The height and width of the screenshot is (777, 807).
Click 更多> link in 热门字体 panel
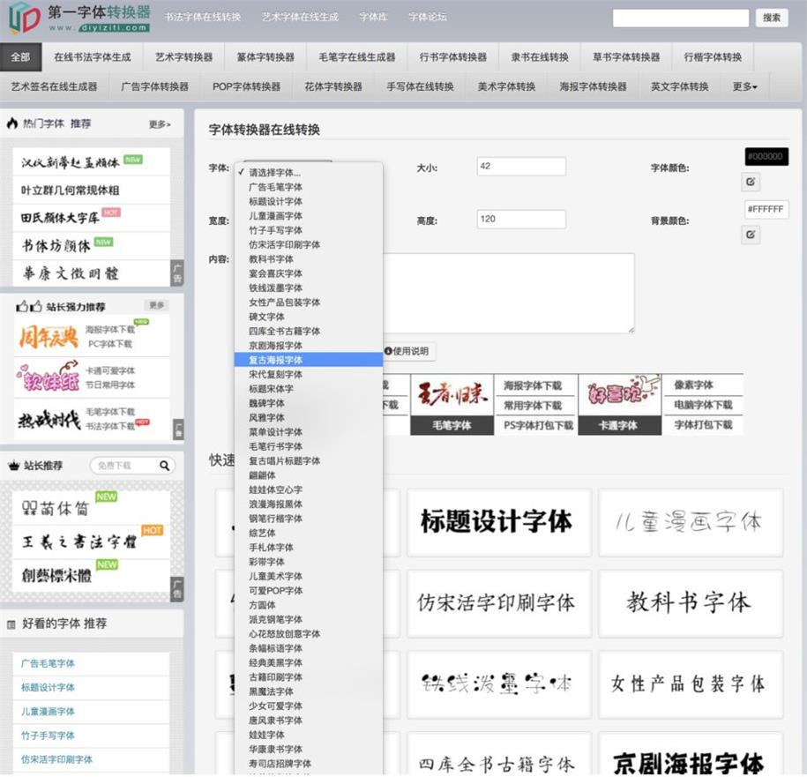tap(160, 124)
